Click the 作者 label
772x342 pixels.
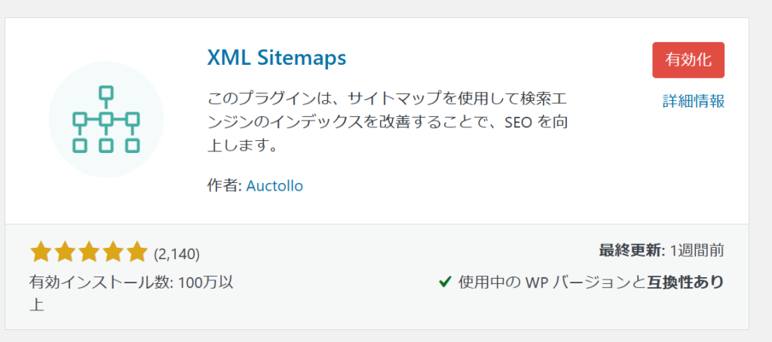tap(224, 185)
